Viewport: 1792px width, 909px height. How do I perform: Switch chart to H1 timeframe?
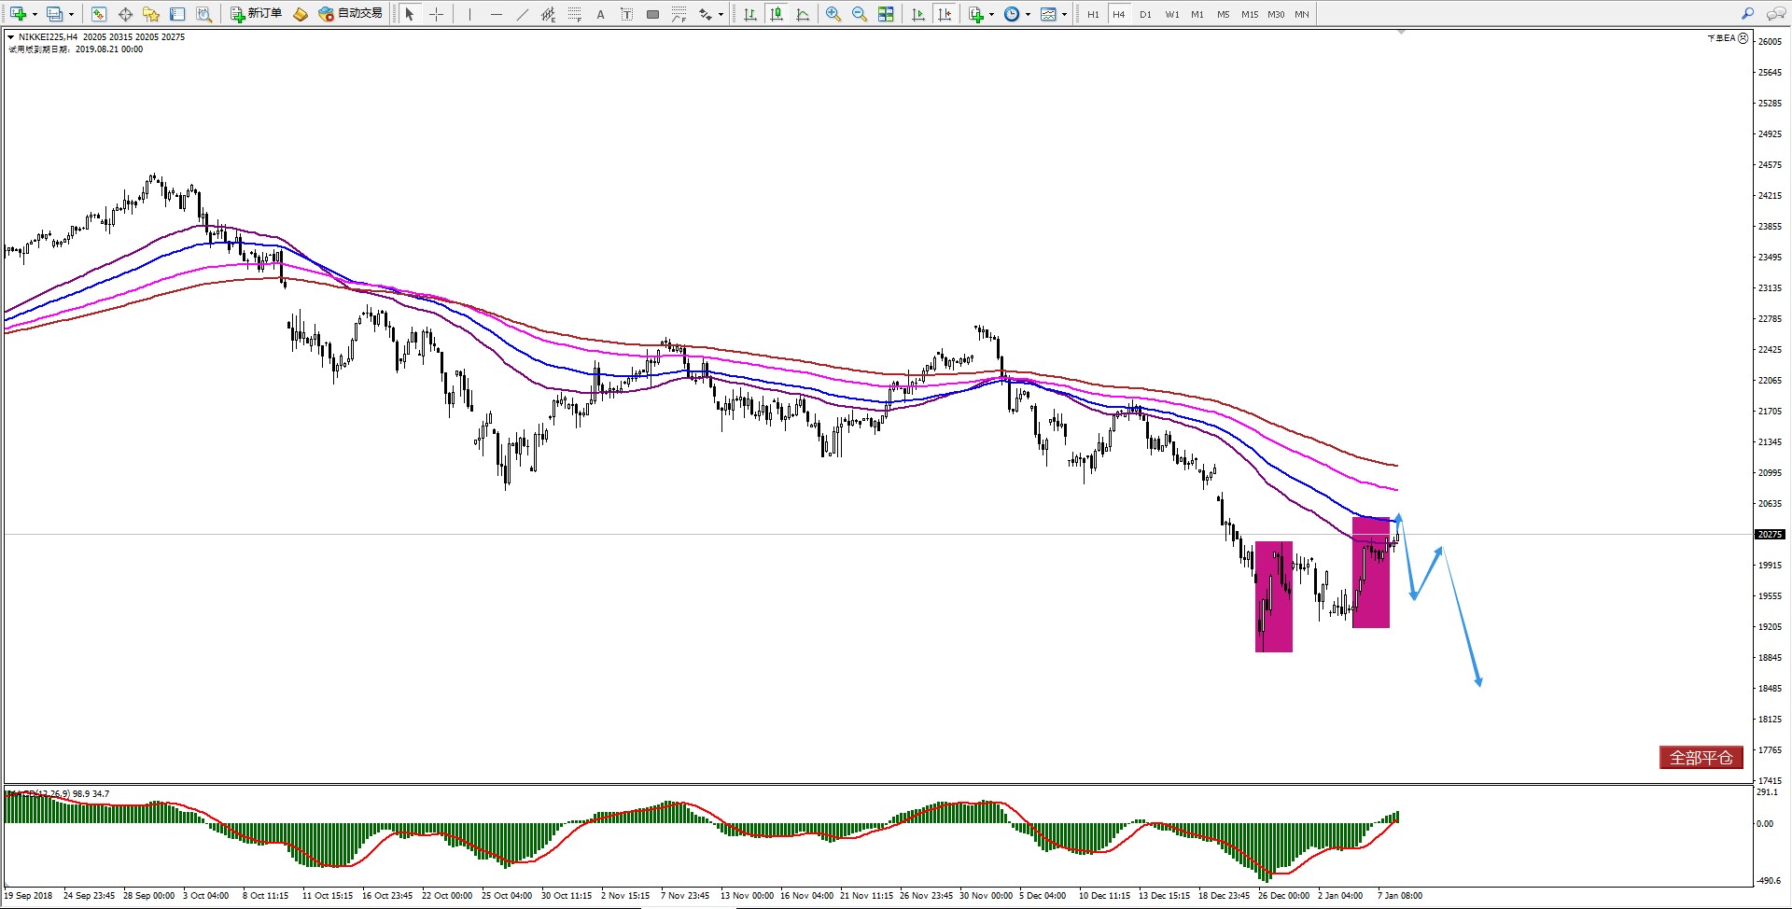(x=1093, y=14)
